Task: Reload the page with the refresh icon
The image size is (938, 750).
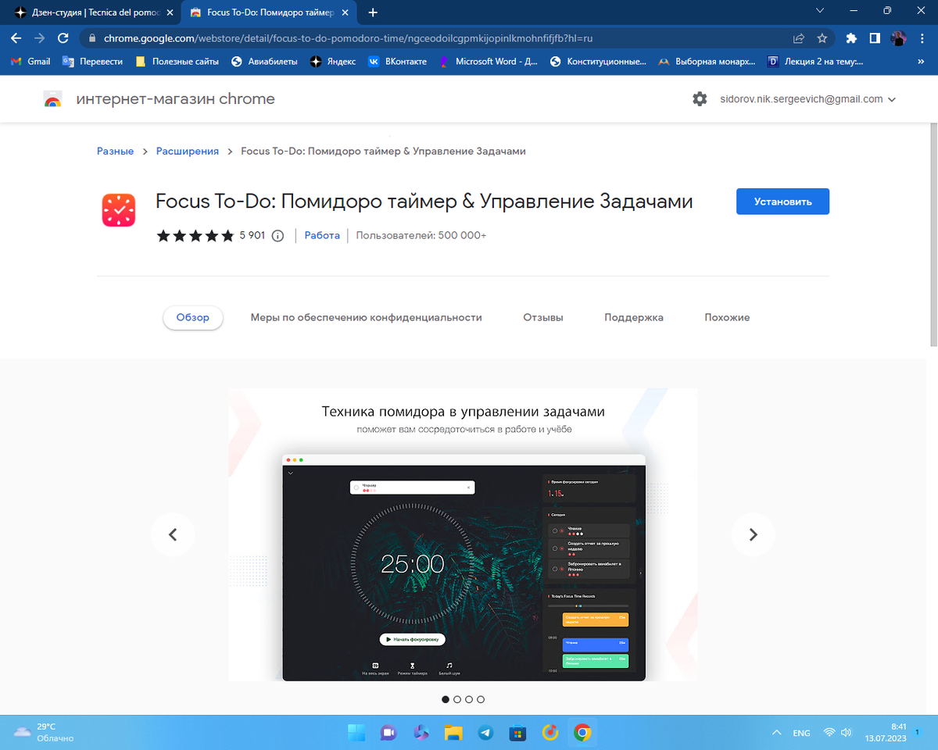Action: (x=63, y=37)
